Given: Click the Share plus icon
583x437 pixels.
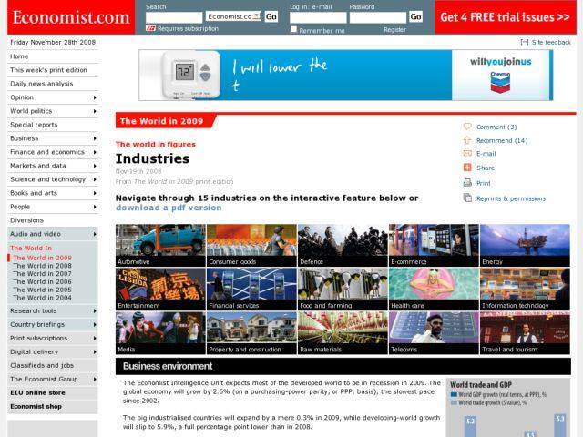Looking at the screenshot, I should [467, 168].
